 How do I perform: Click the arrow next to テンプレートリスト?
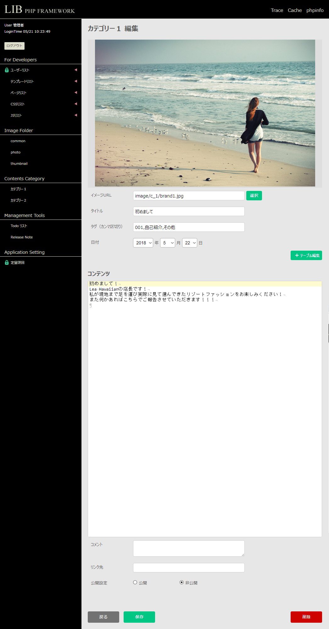75,81
